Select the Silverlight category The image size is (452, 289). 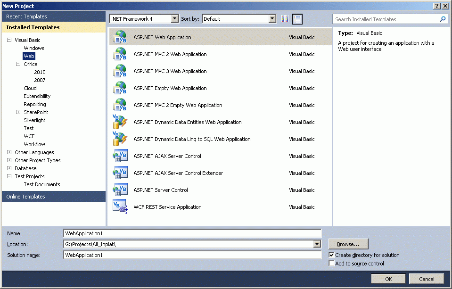(x=34, y=120)
